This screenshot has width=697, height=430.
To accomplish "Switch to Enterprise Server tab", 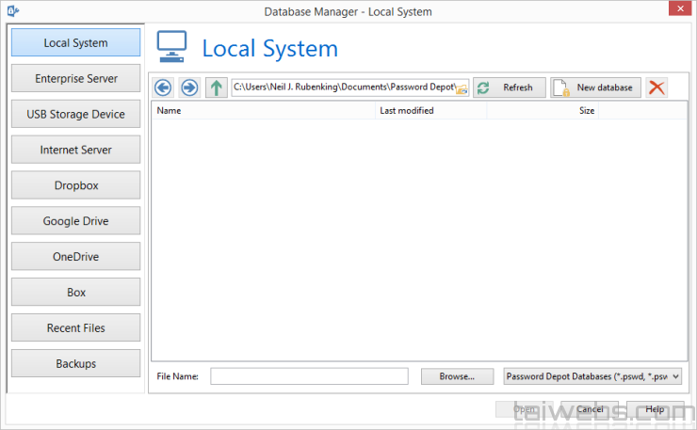I will 76,79.
